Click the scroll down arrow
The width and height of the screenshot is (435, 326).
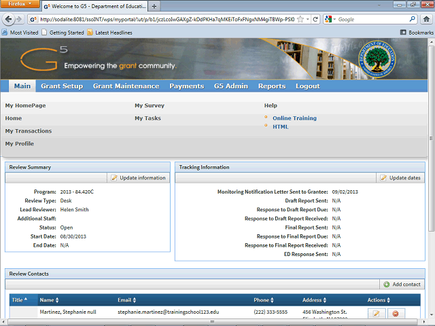431,315
